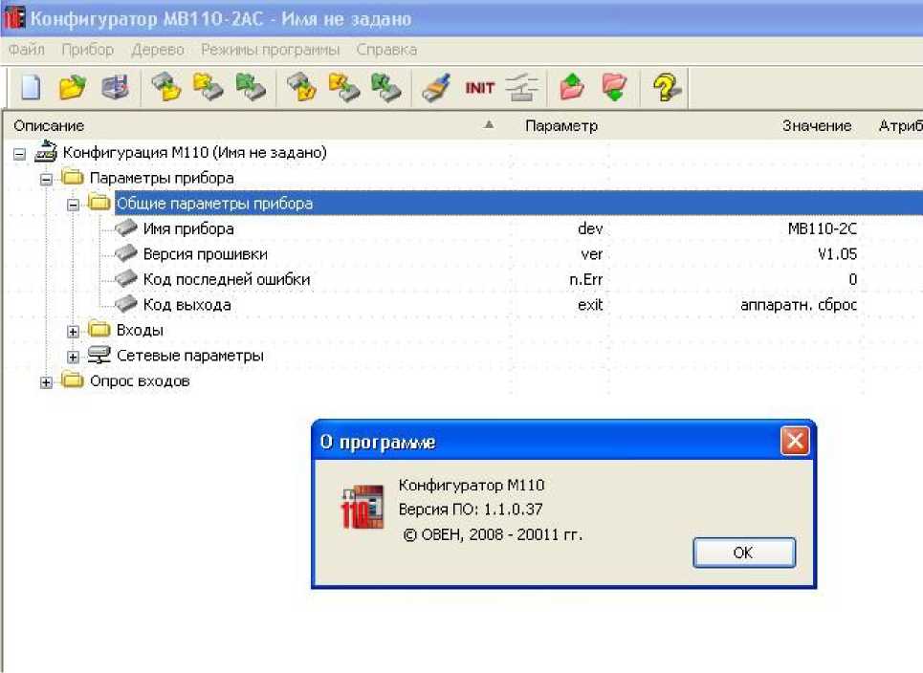The height and width of the screenshot is (673, 923).
Task: Click the Open configuration folder icon
Action: 73,88
